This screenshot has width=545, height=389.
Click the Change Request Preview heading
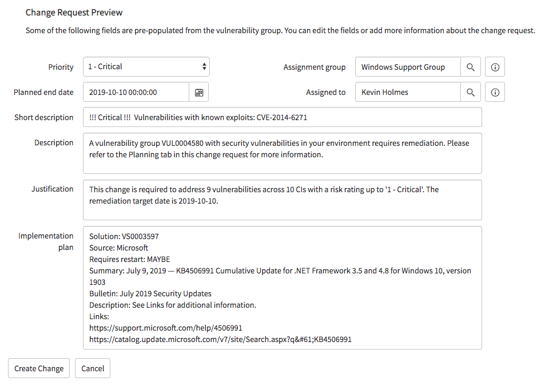click(74, 13)
